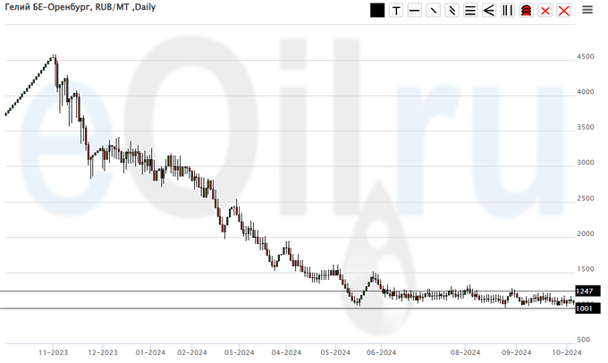Click the small red X delete icon

click(x=545, y=11)
